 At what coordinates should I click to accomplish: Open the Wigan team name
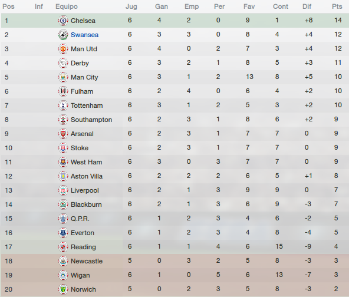[x=80, y=275]
